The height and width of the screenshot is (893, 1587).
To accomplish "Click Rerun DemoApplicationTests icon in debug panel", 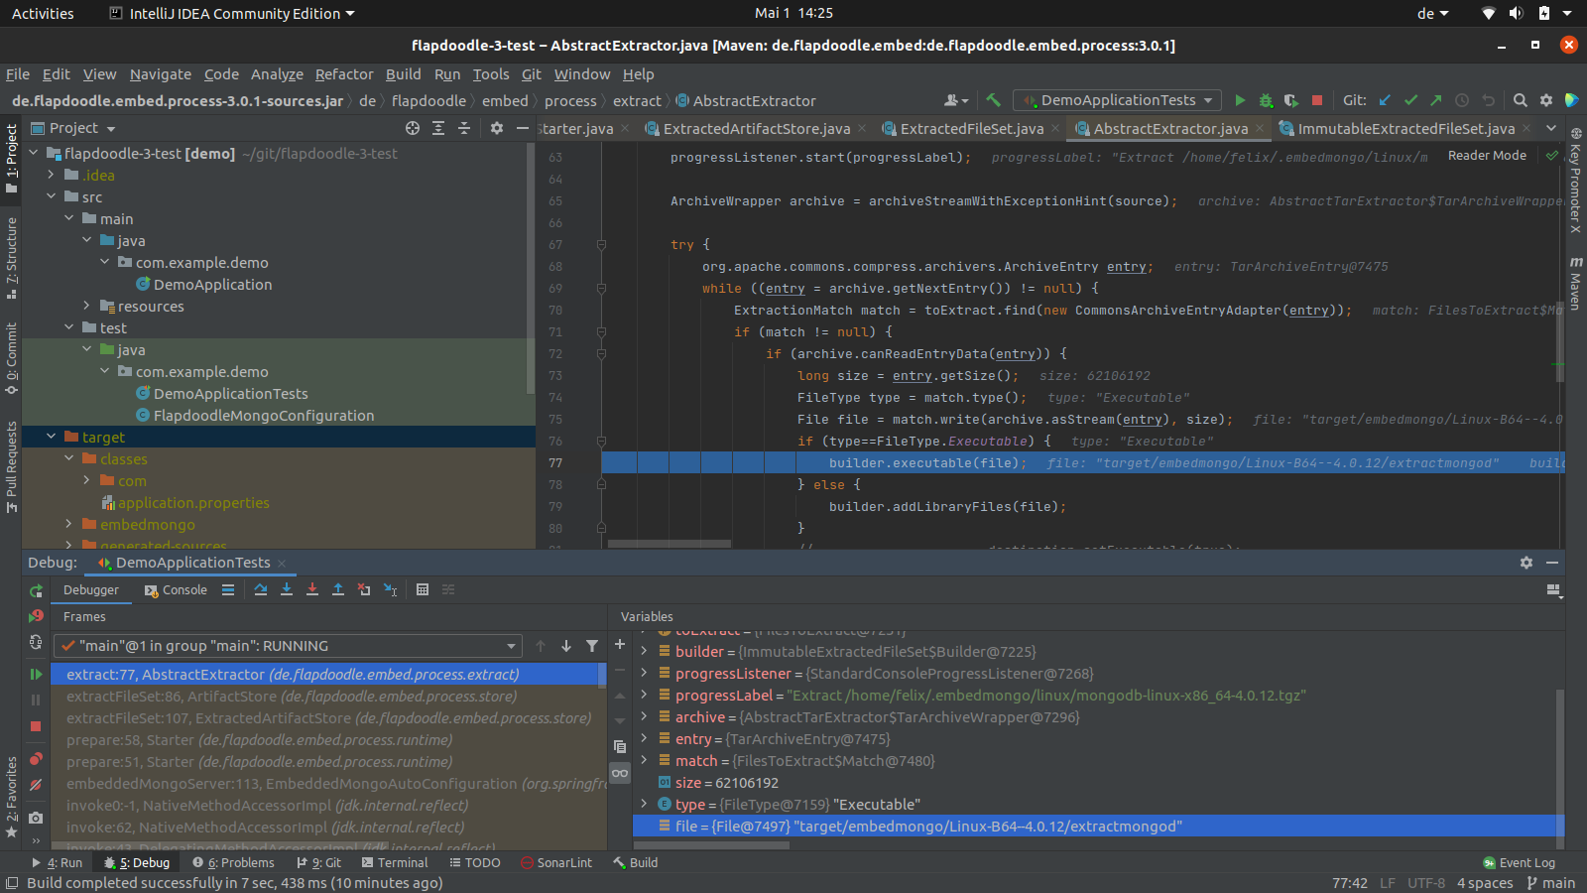I will 36,590.
